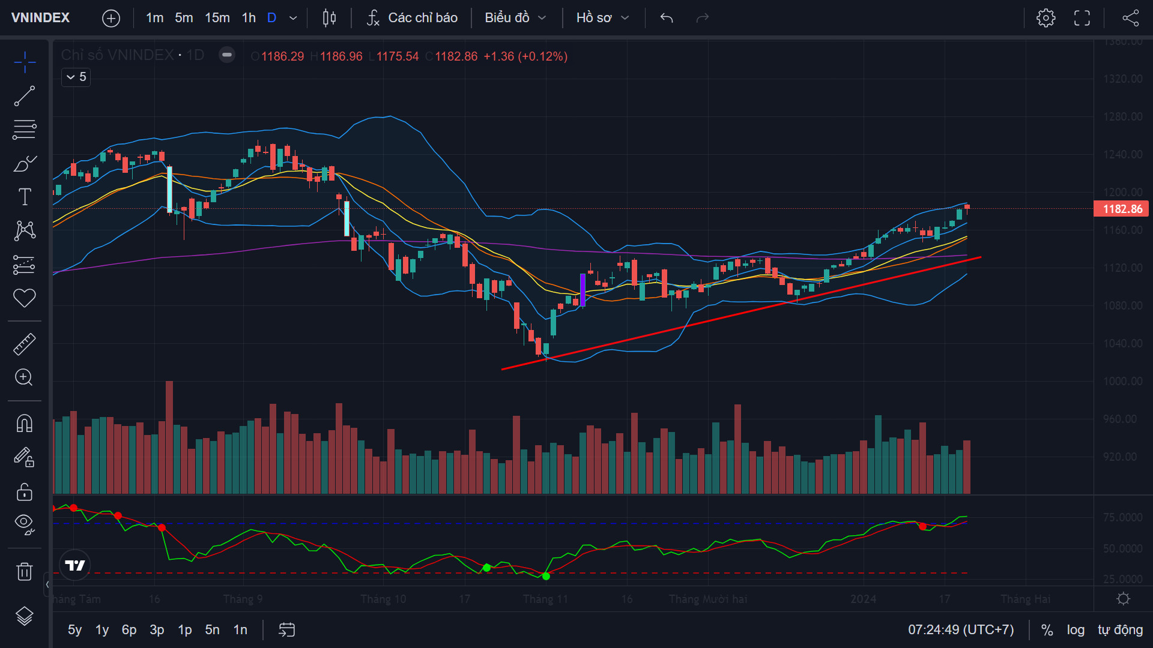Open the object tree layers icon

pyautogui.click(x=25, y=616)
